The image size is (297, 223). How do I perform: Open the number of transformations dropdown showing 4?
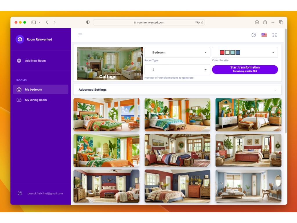pyautogui.click(x=177, y=70)
